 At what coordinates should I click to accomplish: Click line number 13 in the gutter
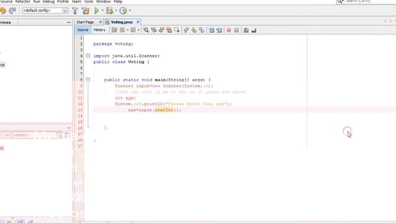click(x=80, y=110)
